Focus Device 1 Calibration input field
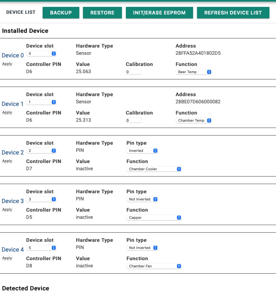Viewport: 276px width, 291px height. [133, 120]
